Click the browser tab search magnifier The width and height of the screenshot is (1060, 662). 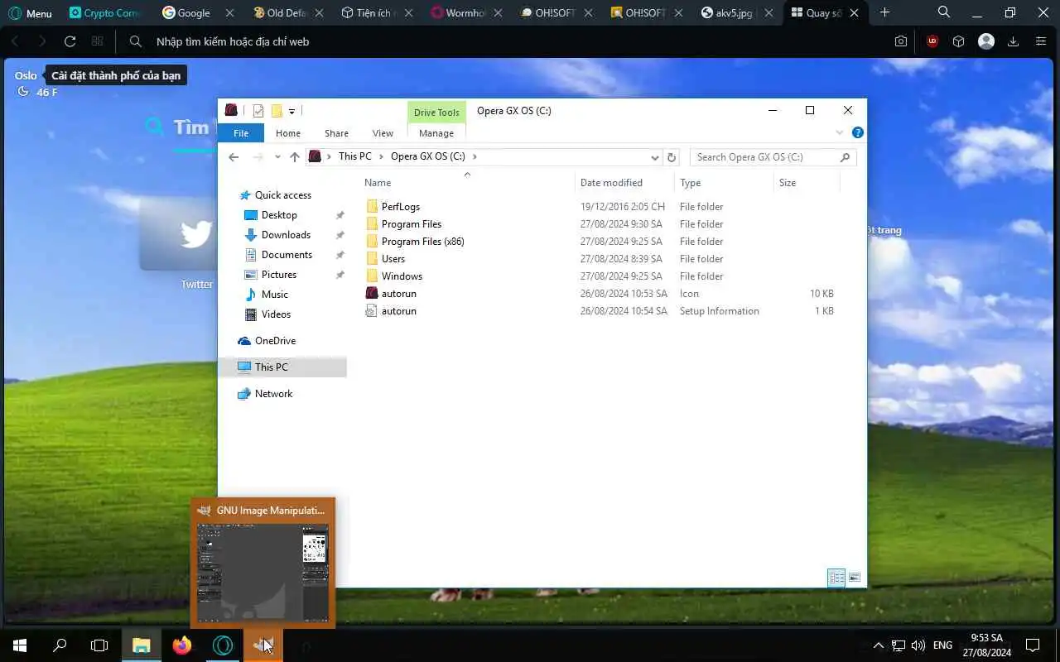(x=944, y=12)
